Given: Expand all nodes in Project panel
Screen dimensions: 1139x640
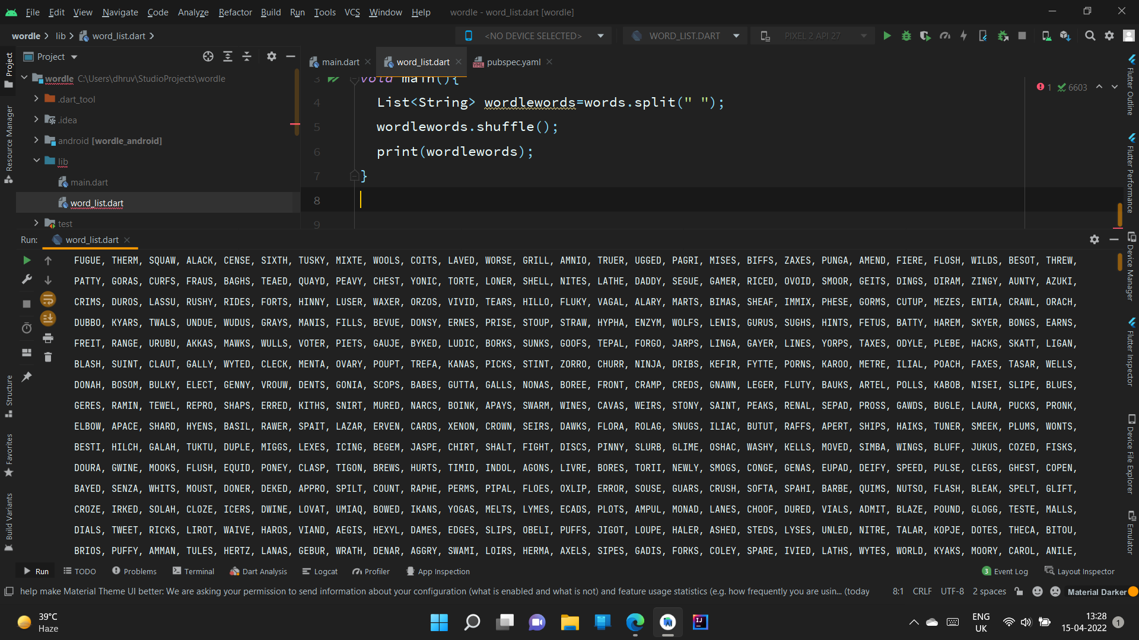Looking at the screenshot, I should pyautogui.click(x=228, y=57).
